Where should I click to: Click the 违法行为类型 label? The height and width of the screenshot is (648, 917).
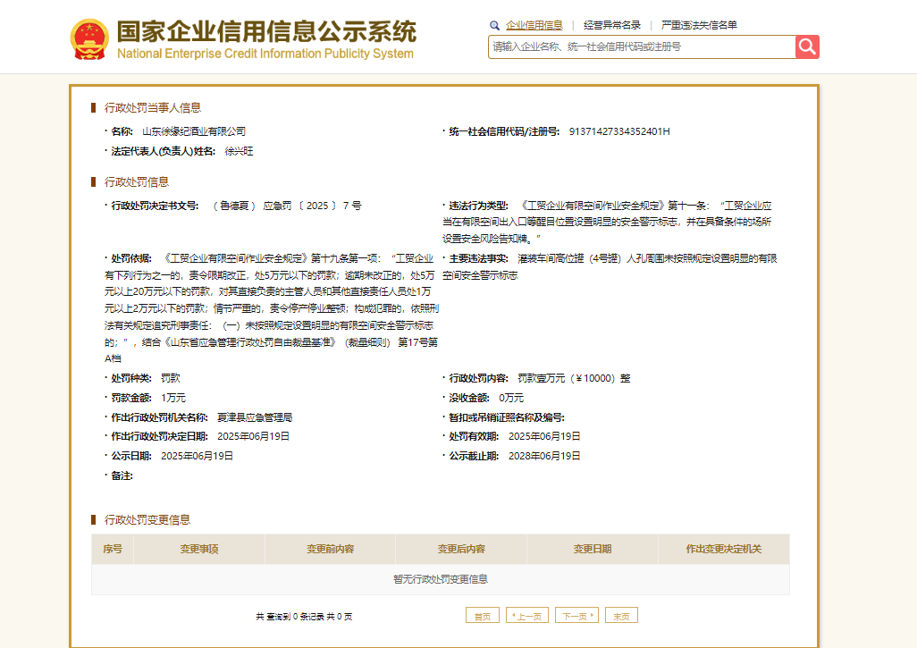click(478, 206)
